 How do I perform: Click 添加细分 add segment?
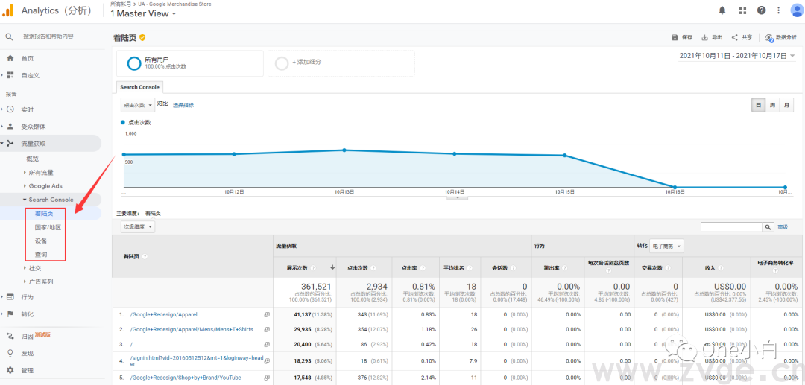pyautogui.click(x=341, y=63)
